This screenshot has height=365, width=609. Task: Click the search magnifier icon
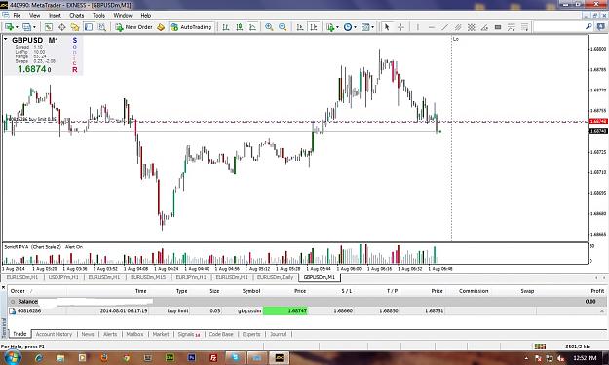589,26
